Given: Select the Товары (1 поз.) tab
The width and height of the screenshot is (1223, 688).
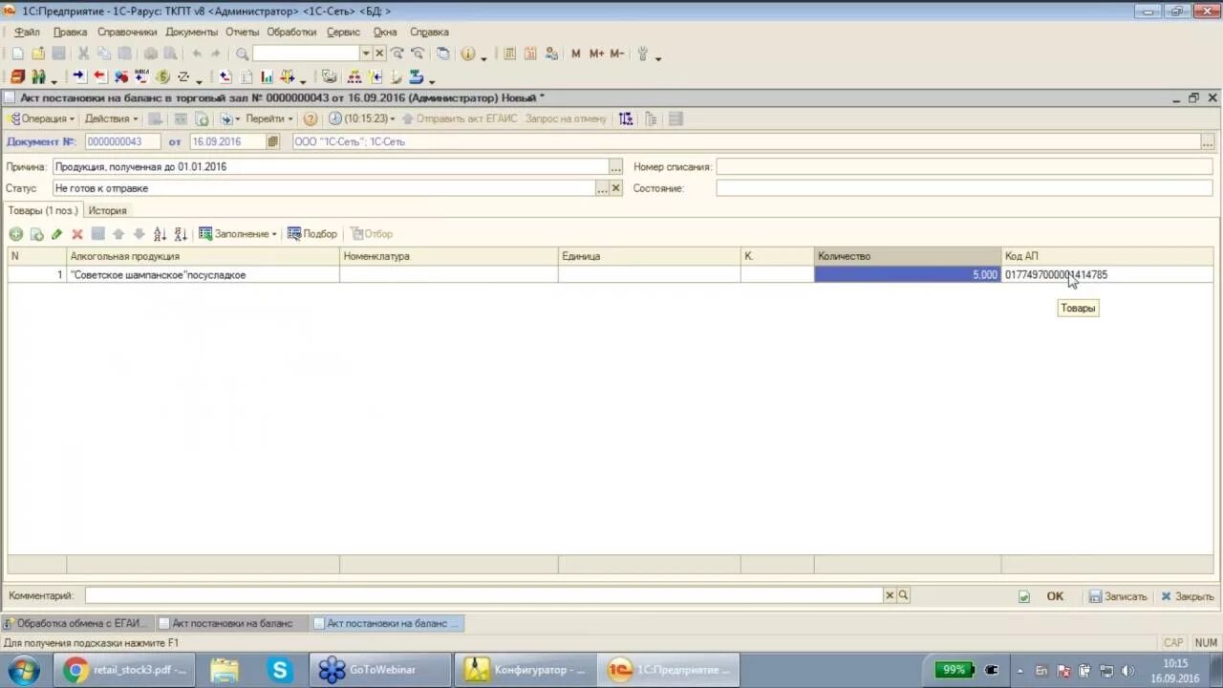Looking at the screenshot, I should (x=42, y=210).
